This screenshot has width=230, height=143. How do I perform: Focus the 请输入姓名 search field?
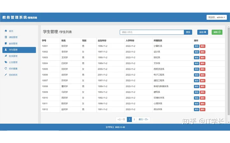click(x=152, y=32)
